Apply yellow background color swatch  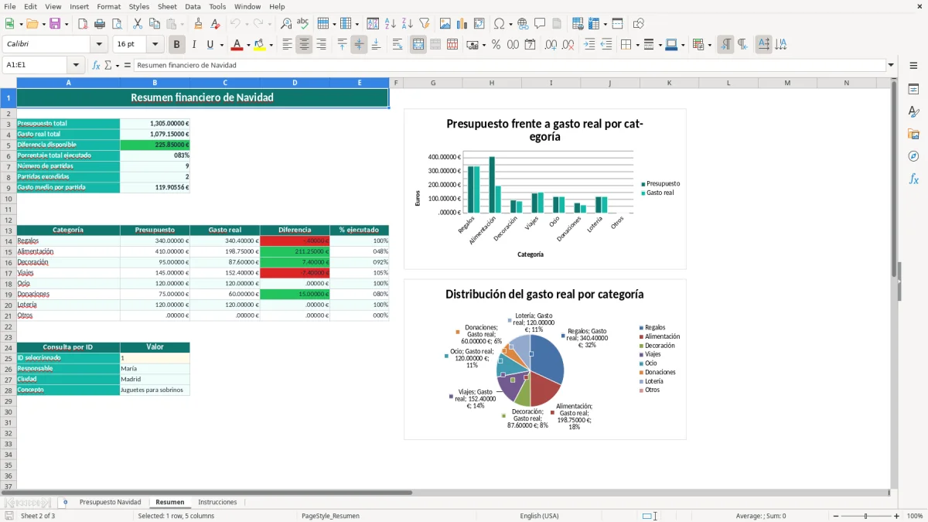point(260,45)
